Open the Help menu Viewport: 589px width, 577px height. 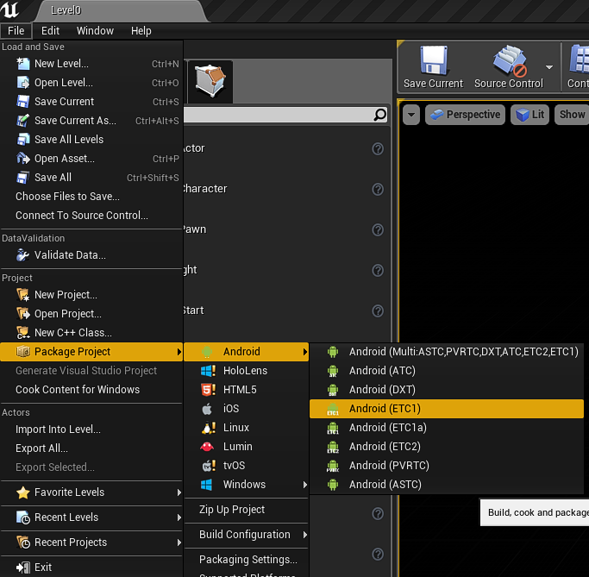141,31
